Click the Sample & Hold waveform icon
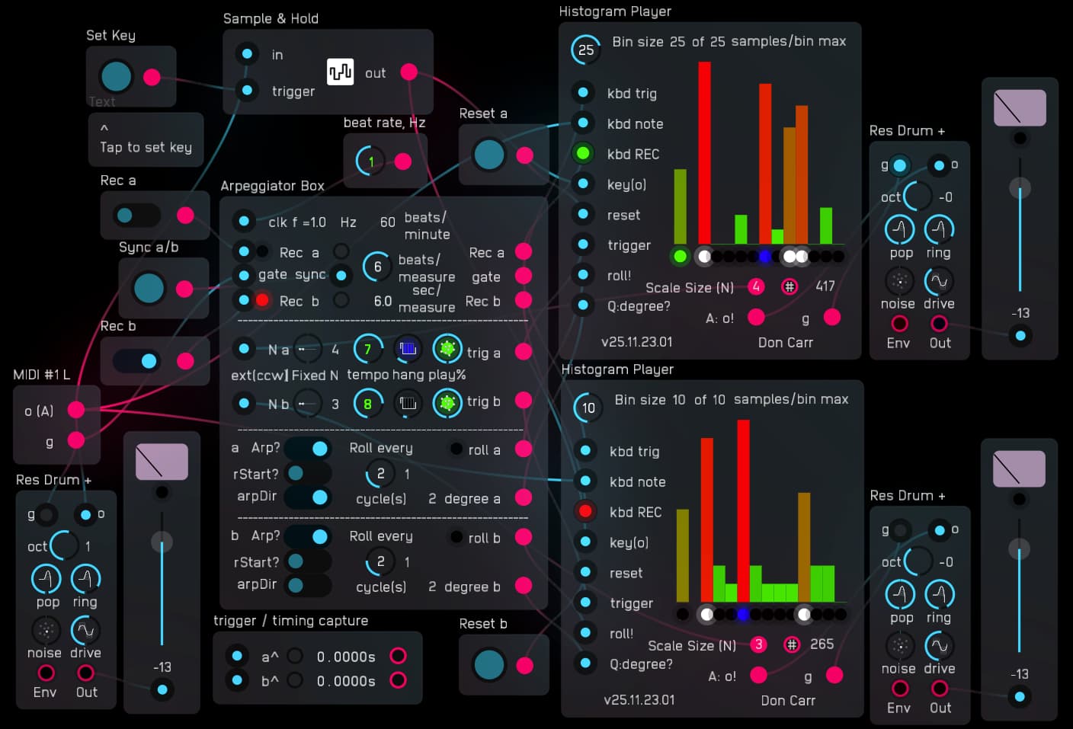Screen dimensions: 1073x729 [x=340, y=72]
